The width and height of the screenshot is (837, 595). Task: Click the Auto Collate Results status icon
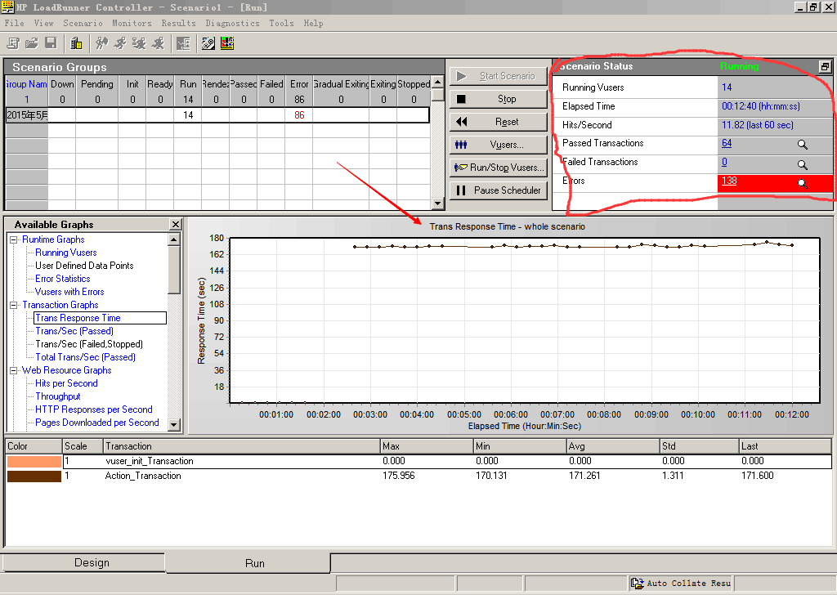click(x=637, y=584)
